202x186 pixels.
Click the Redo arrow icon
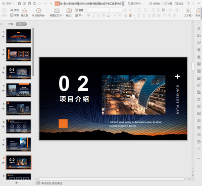[46, 4]
